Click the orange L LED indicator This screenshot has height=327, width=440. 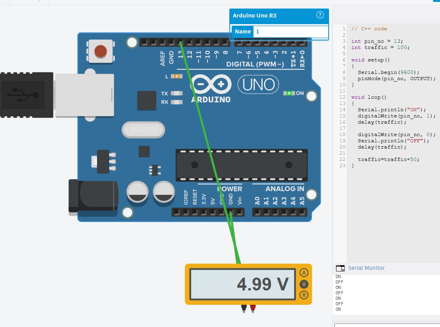pyautogui.click(x=176, y=76)
